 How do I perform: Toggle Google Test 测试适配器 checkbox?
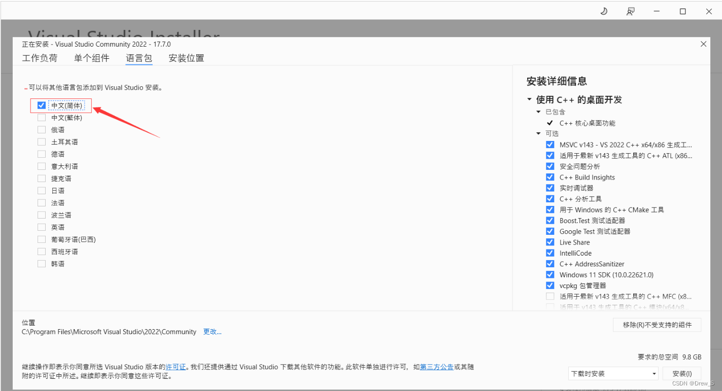click(x=550, y=231)
